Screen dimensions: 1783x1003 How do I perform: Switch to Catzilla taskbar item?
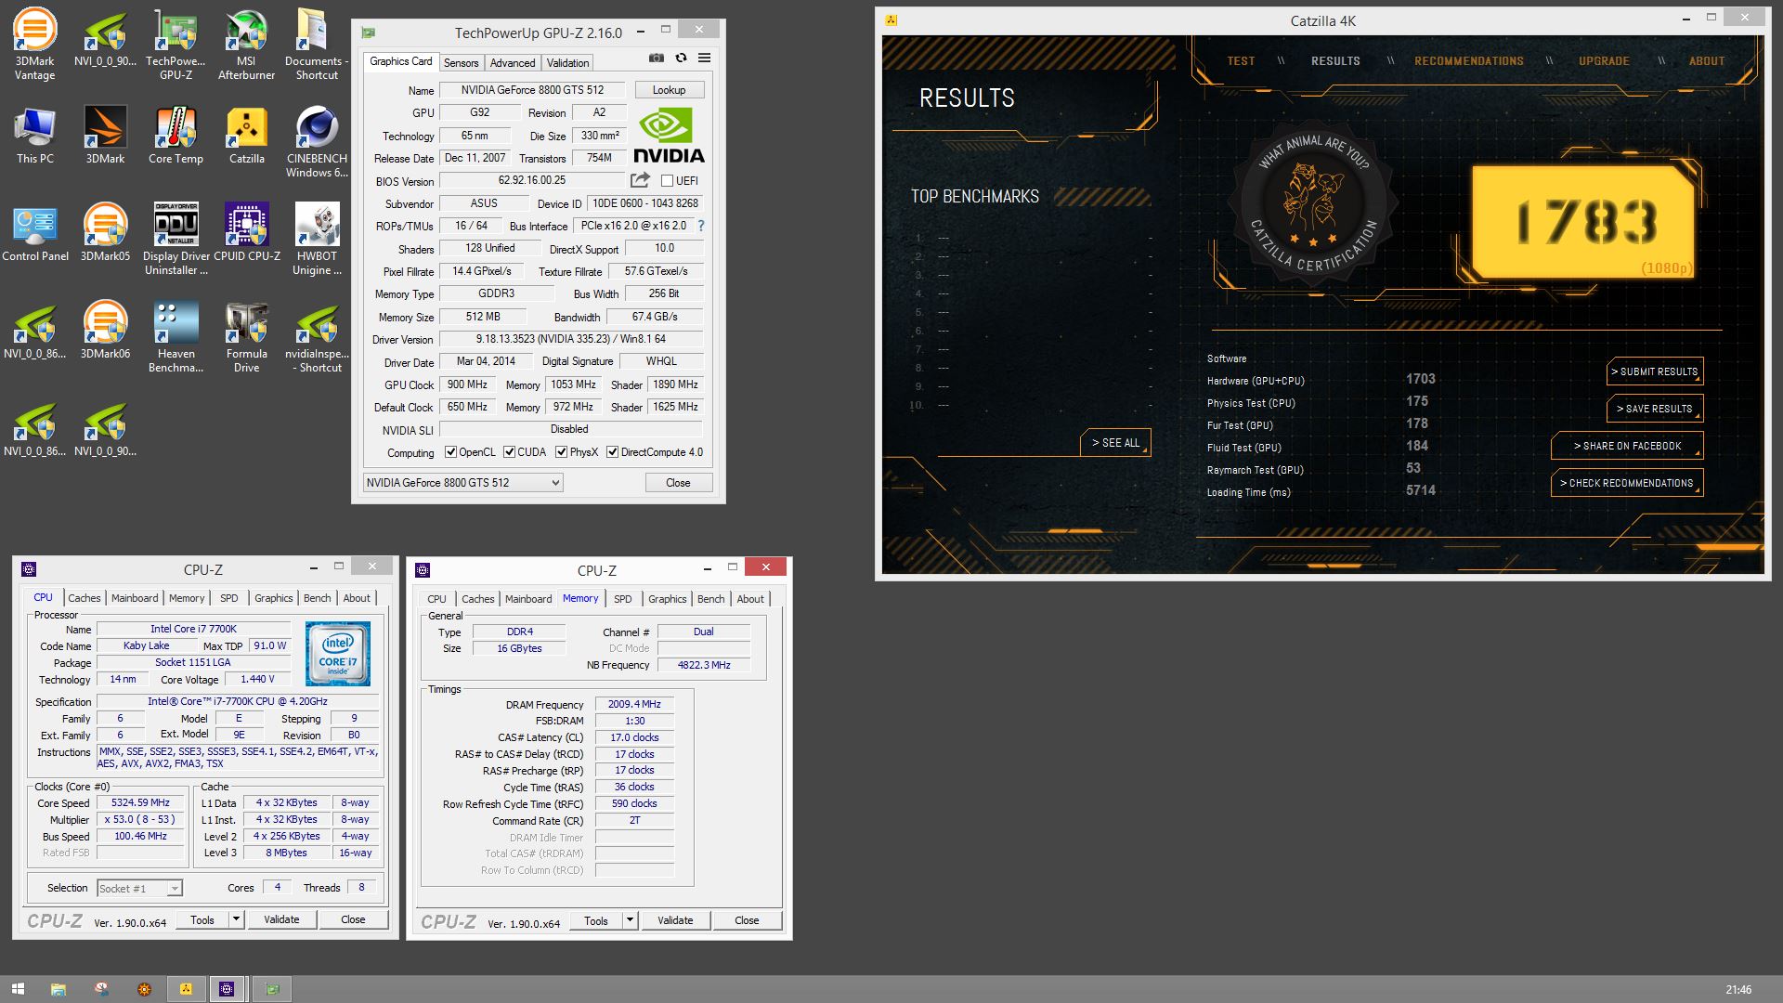(186, 989)
